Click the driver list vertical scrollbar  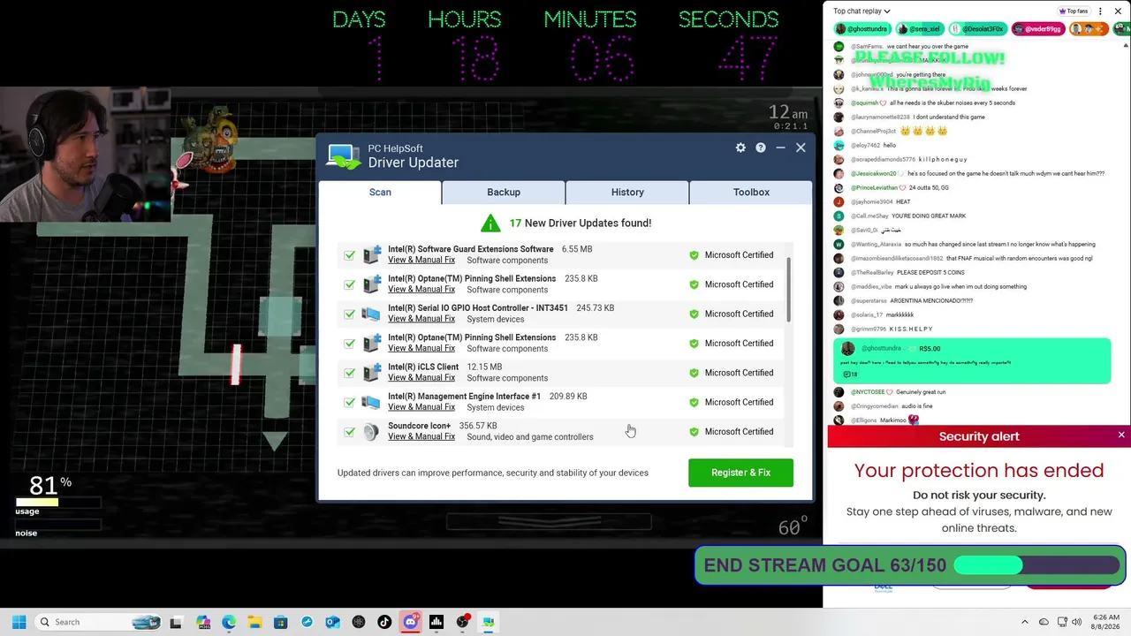pyautogui.click(x=788, y=291)
